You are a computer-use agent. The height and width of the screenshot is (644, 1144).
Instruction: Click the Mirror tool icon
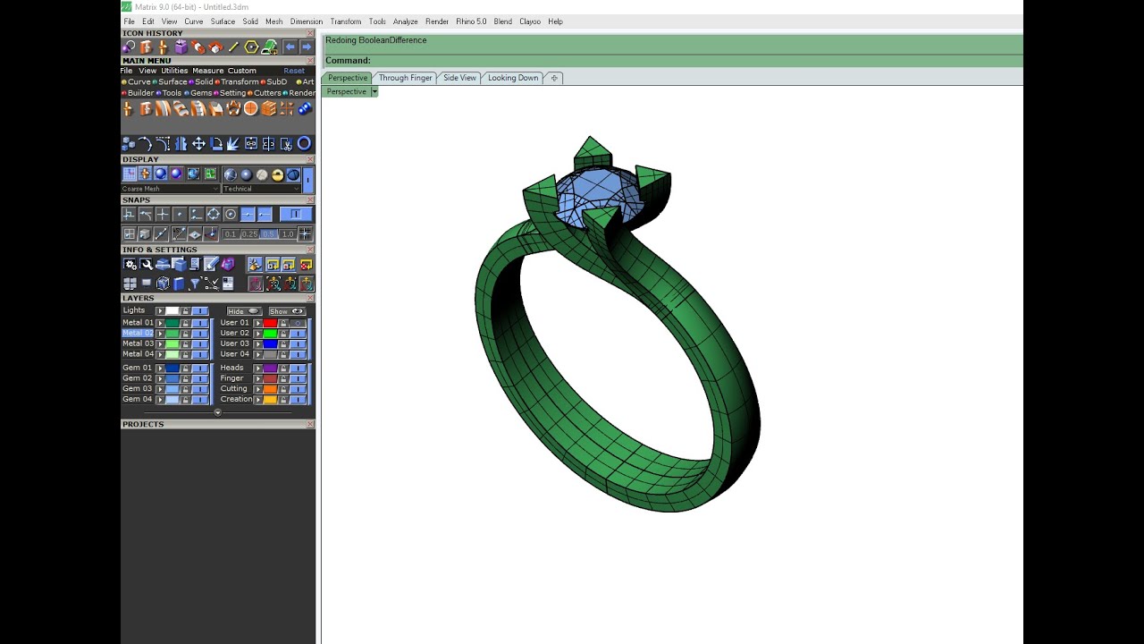(x=181, y=143)
